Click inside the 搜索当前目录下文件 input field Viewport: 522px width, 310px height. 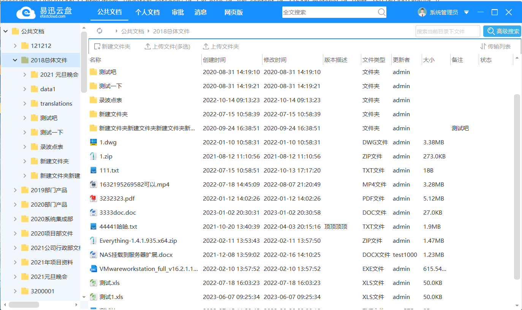[448, 31]
